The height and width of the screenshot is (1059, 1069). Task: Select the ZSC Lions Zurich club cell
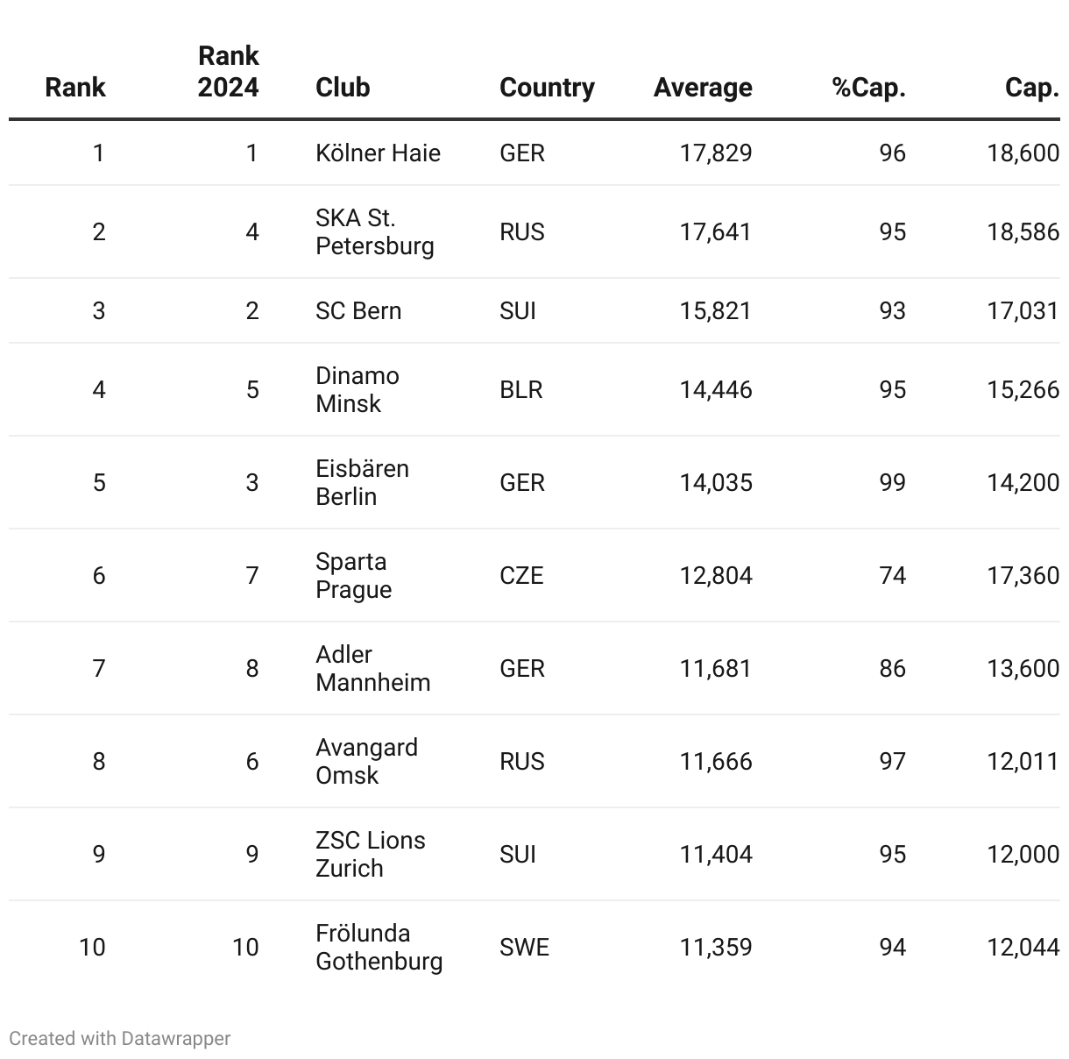coord(370,854)
